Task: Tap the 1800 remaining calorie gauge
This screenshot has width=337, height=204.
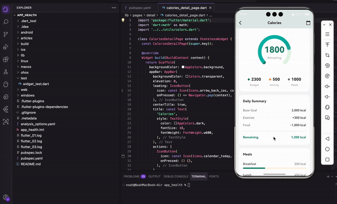Action: [275, 50]
